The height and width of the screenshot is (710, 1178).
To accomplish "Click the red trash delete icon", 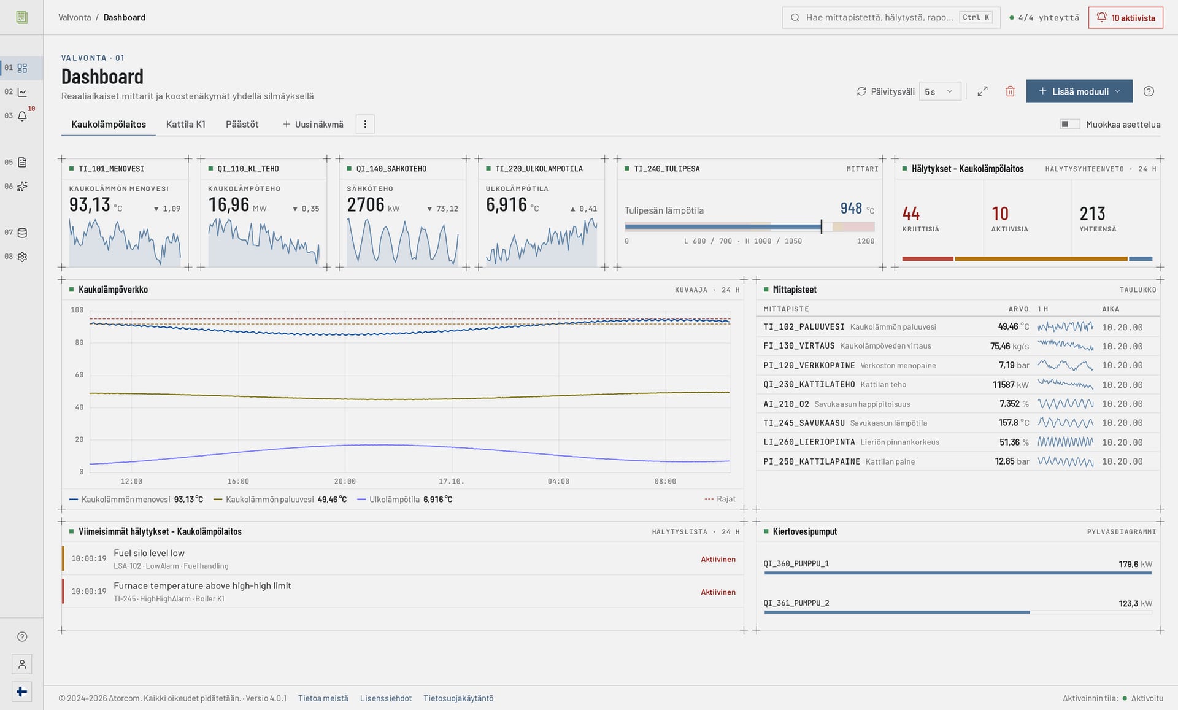I will pyautogui.click(x=1011, y=91).
